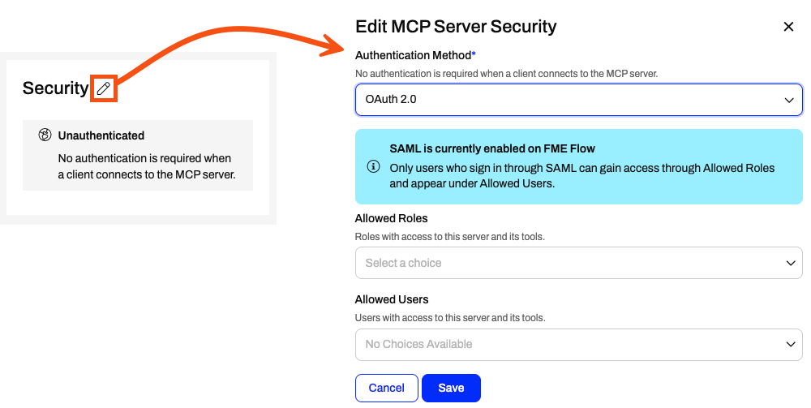Click the Authentication Method field label
This screenshot has width=811, height=408.
click(x=414, y=55)
